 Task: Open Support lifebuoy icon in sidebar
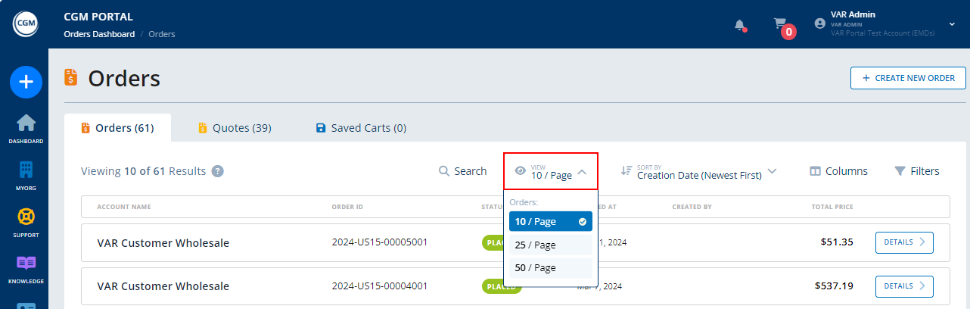(x=26, y=222)
